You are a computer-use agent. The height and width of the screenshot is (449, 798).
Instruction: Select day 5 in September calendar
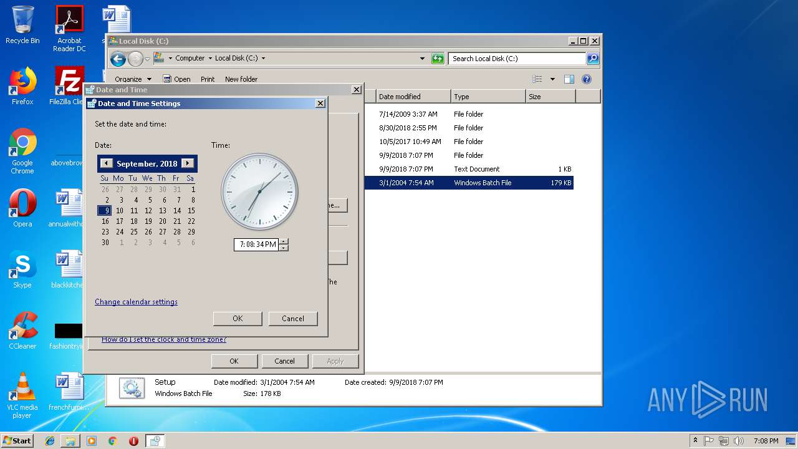click(150, 200)
